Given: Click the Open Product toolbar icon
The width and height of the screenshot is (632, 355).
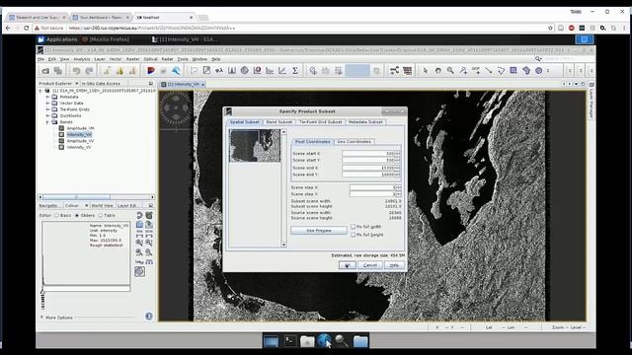Looking at the screenshot, I should (x=45, y=71).
